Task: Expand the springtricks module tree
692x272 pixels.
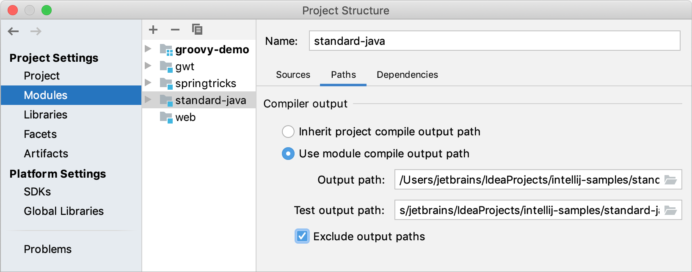Action: point(148,83)
